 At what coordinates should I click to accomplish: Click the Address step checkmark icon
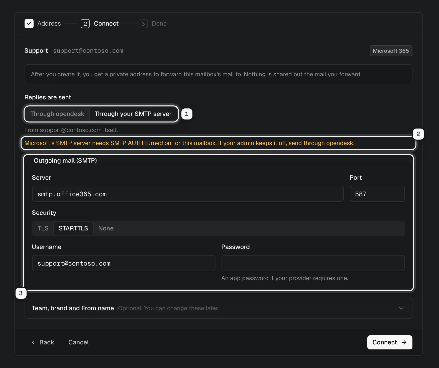click(x=29, y=24)
